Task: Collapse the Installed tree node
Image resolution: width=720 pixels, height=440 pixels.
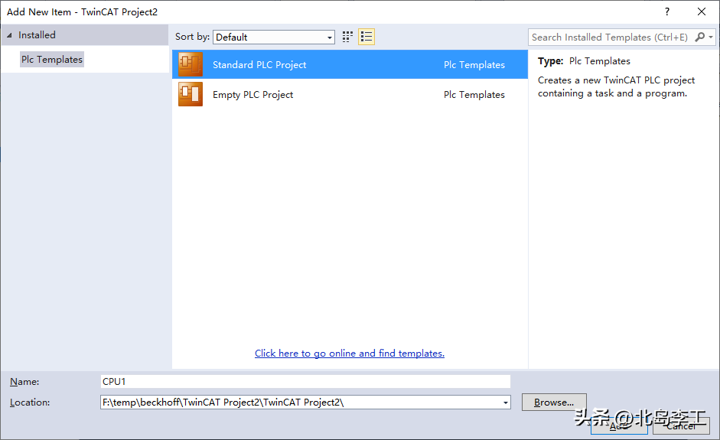Action: (9, 35)
